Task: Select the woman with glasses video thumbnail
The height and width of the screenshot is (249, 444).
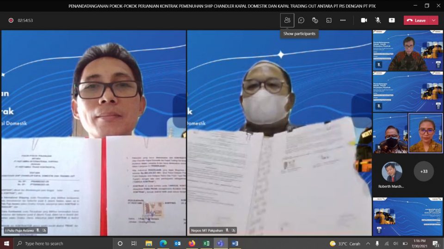Action: tap(425, 133)
